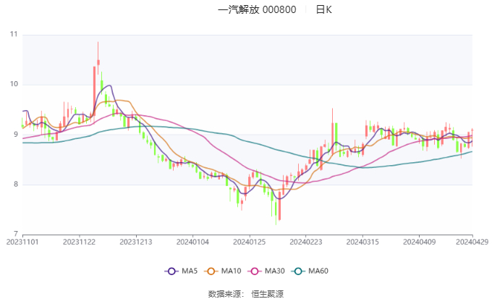Click the y-axis value 10

[x=14, y=84]
